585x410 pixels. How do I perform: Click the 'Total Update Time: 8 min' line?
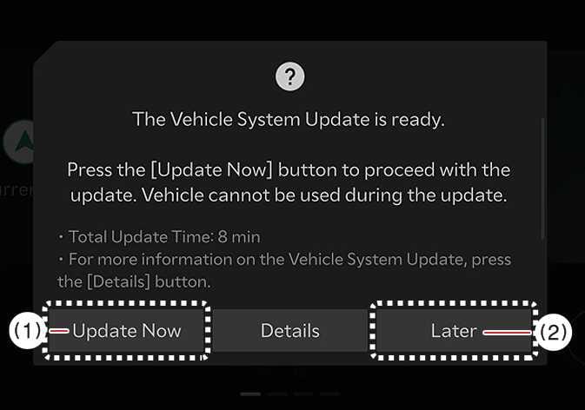160,237
